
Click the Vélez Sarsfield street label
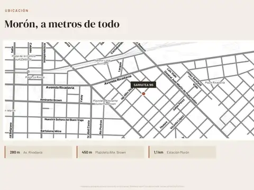tap(194, 78)
